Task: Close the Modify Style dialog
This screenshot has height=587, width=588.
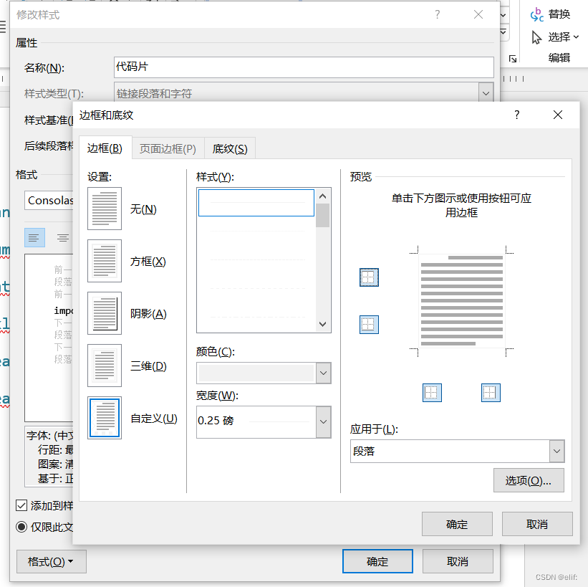Action: 478,14
